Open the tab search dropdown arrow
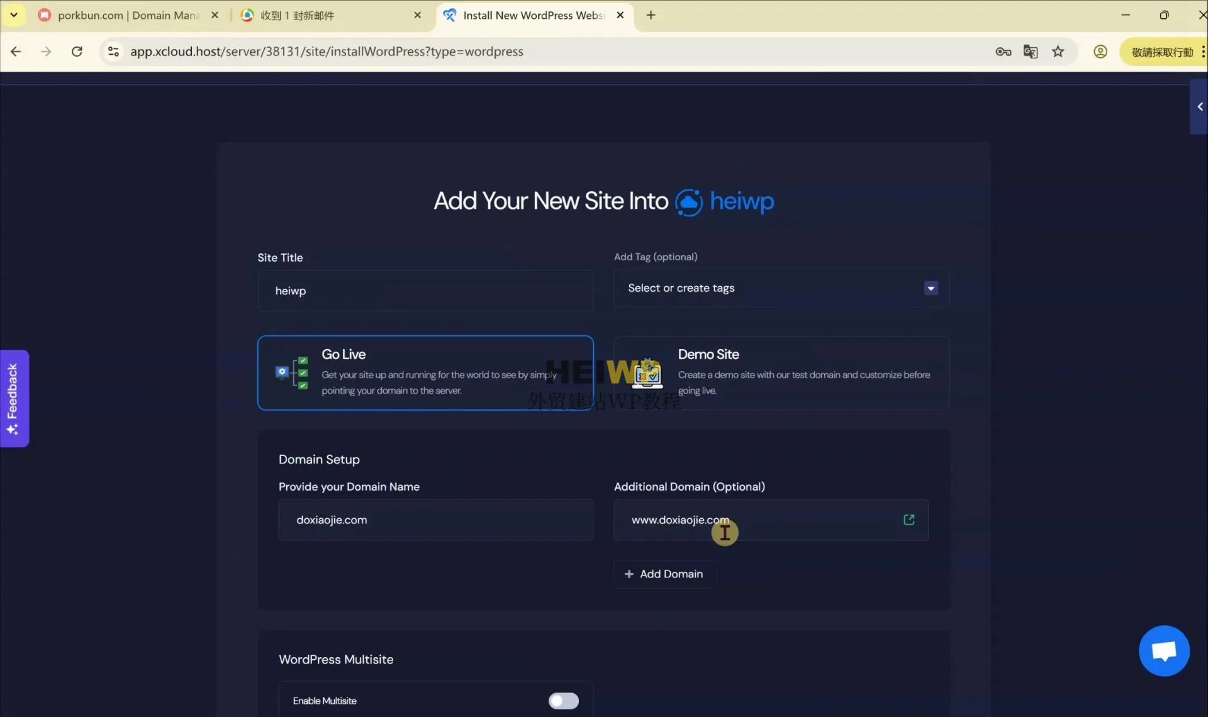This screenshot has width=1208, height=717. [13, 14]
